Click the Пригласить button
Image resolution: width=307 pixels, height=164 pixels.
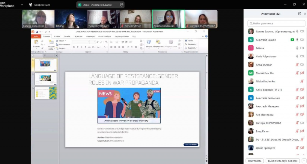click(x=255, y=161)
